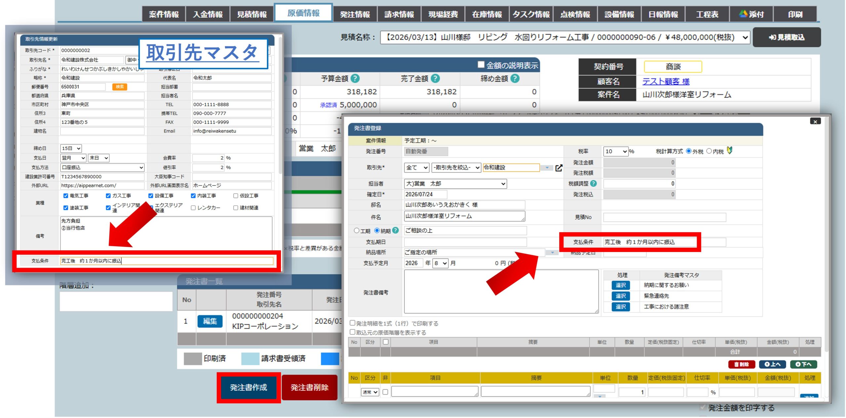Click 発注書作成 button
The width and height of the screenshot is (846, 418).
click(x=249, y=387)
